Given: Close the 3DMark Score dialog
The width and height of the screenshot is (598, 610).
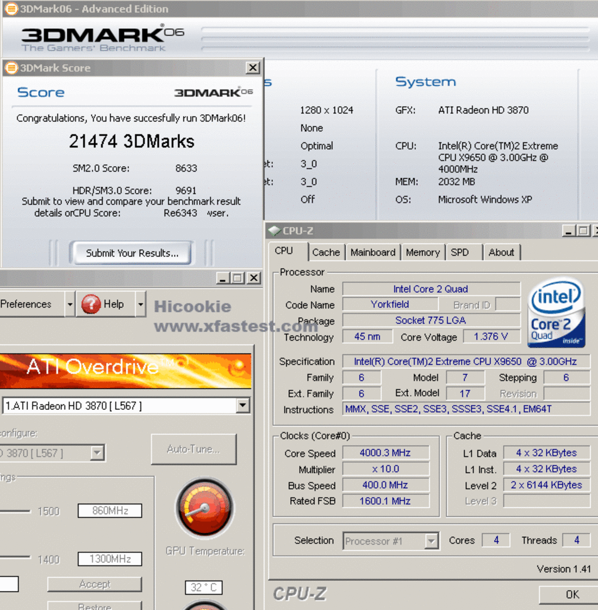Looking at the screenshot, I should tap(253, 68).
